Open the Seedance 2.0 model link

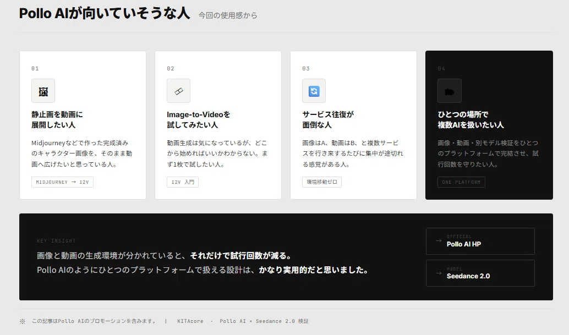point(480,273)
